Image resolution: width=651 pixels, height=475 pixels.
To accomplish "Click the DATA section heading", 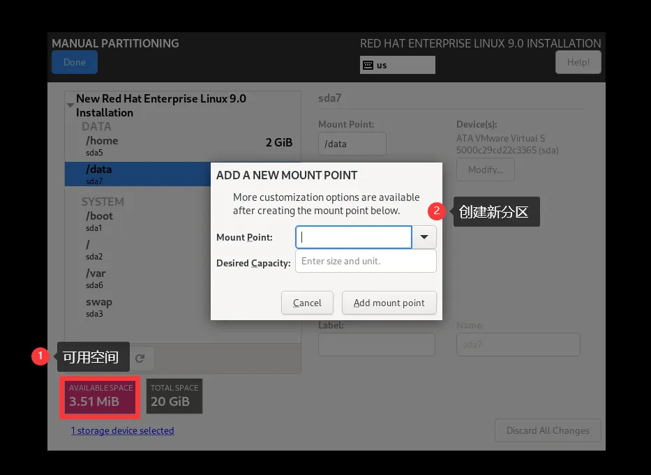I will pyautogui.click(x=96, y=126).
